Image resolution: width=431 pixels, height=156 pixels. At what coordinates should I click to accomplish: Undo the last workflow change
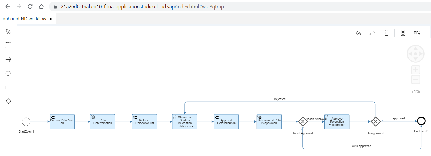[x=358, y=33]
